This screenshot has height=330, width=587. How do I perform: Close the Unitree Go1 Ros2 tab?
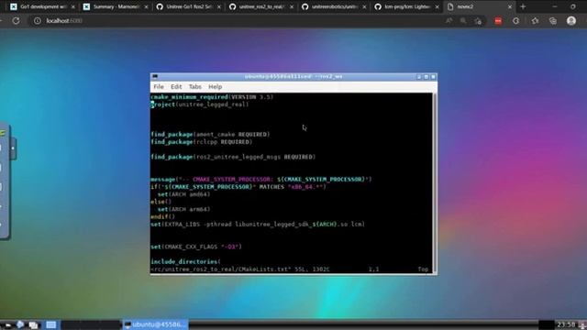click(x=219, y=6)
